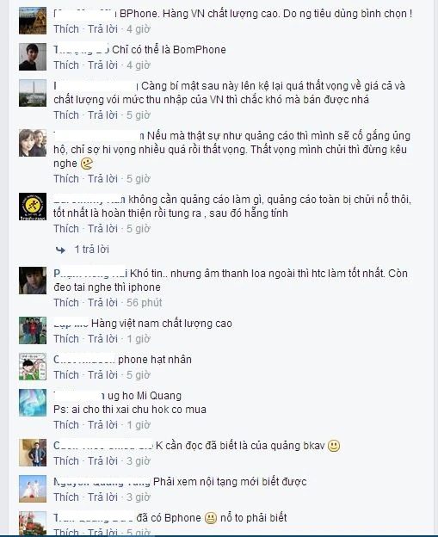Reply to the 'ug ho Mi Quang' comment

(102, 424)
